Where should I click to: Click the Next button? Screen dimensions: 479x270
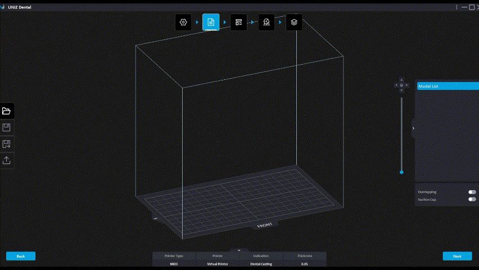(457, 256)
